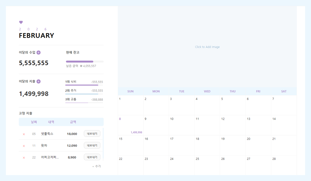The width and height of the screenshot is (311, 181).
Task: Export the 넷플릭스 fixed expense
Action: pos(92,134)
